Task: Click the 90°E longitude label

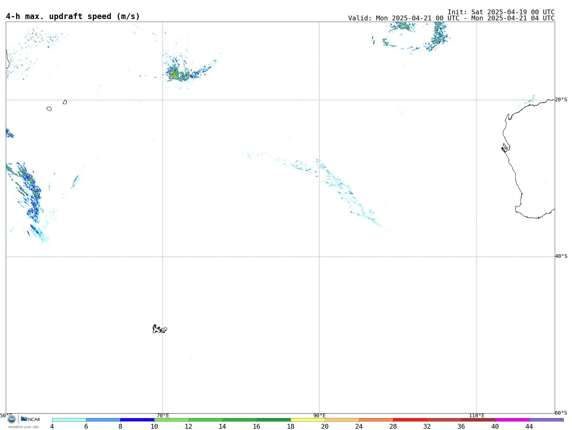Action: (x=319, y=416)
